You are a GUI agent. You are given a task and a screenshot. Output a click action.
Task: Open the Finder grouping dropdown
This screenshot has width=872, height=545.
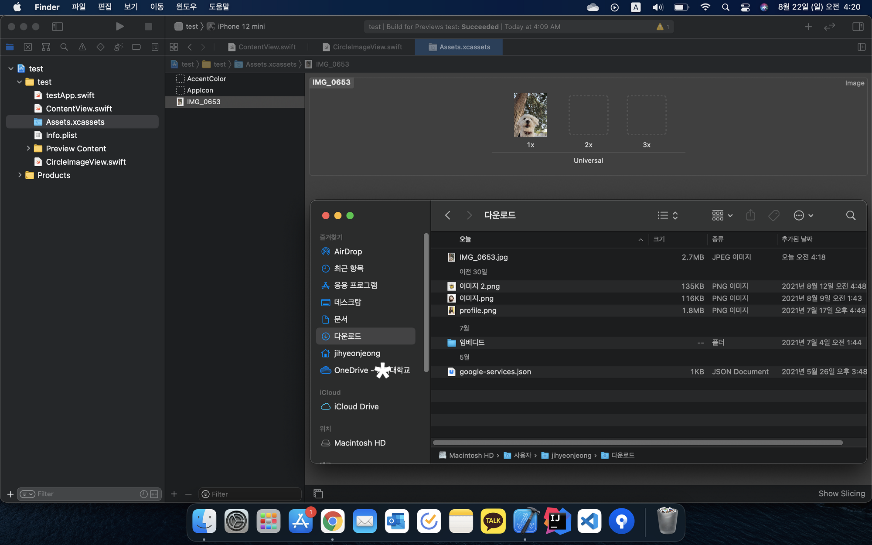pyautogui.click(x=722, y=215)
